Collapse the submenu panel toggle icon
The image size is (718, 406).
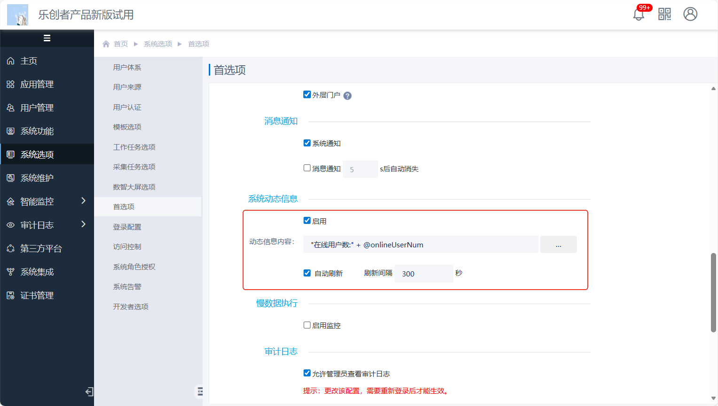click(x=200, y=391)
